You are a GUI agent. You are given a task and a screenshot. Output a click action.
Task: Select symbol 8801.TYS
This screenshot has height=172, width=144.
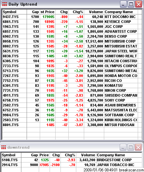click(x=11, y=125)
